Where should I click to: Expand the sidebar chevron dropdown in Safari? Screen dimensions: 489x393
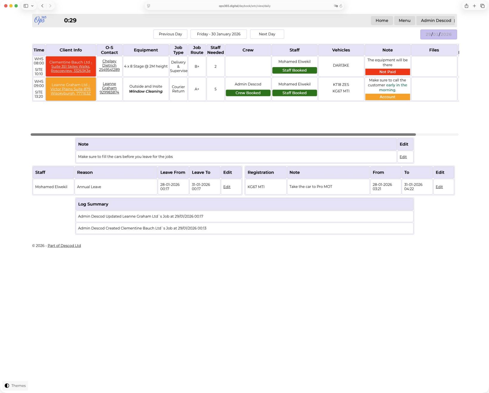33,6
